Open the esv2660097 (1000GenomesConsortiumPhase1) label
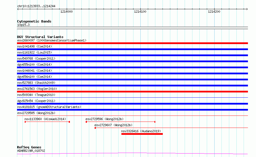Image resolution: width=256 pixels, height=157 pixels. tap(52, 40)
